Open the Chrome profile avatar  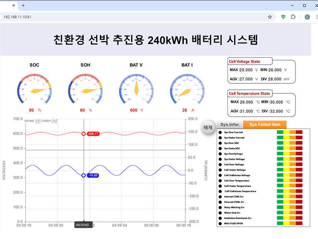point(307,17)
